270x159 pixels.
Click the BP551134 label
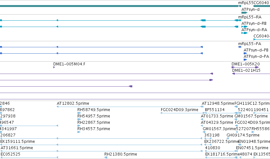(x=215, y=110)
